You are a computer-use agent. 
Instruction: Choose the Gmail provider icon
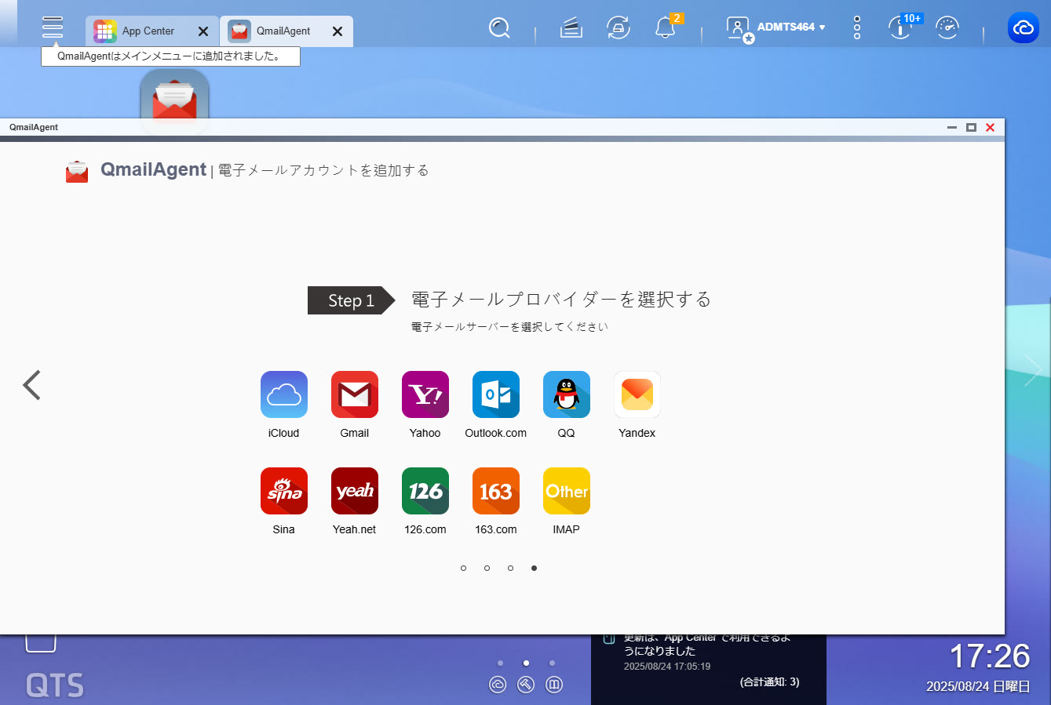(354, 394)
